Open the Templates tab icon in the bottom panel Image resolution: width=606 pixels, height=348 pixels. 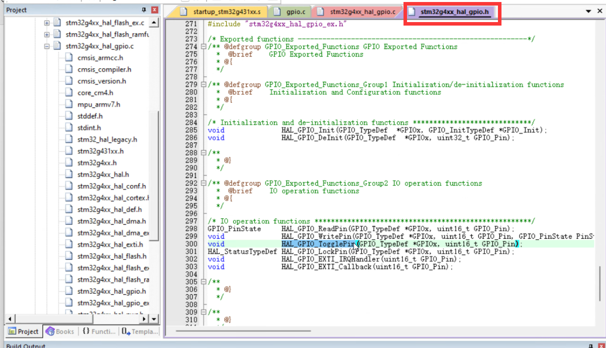click(x=126, y=331)
